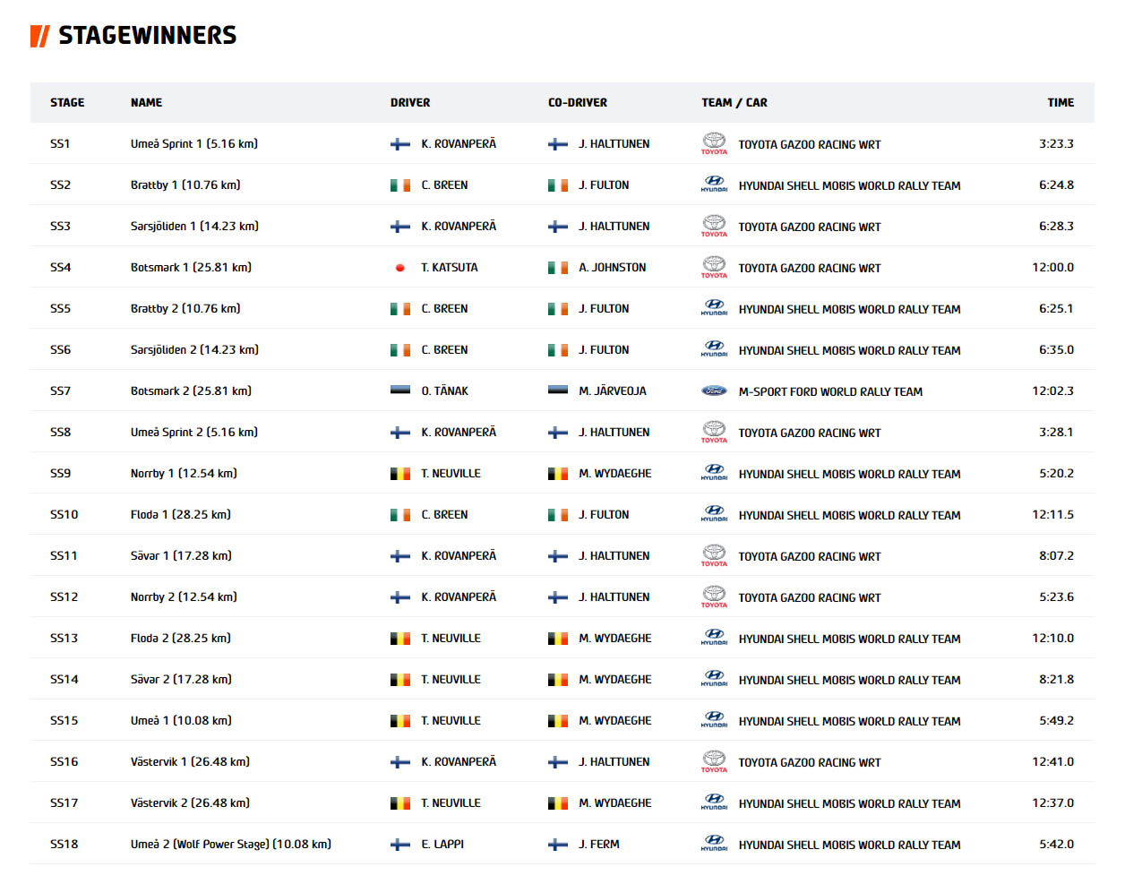1125x884 pixels.
Task: Click the TIME column header
Action: 1061,103
